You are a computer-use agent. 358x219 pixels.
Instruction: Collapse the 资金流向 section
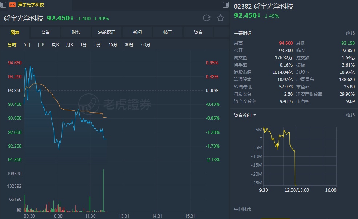click(x=350, y=115)
